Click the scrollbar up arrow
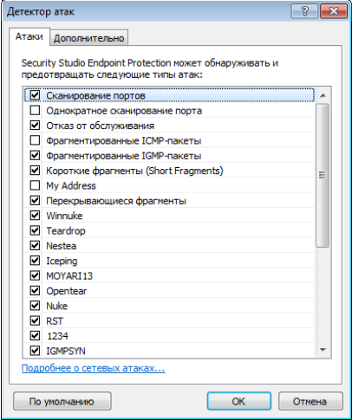352x420 pixels. coord(323,95)
